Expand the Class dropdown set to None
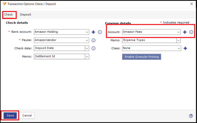The image size is (197, 123). click(x=178, y=48)
